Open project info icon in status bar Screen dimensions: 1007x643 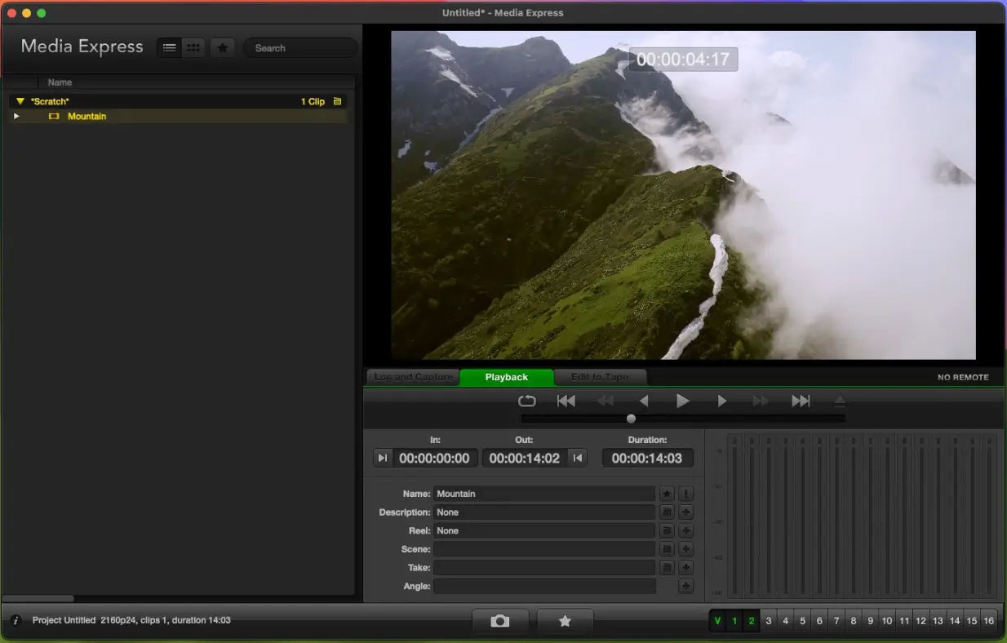[x=16, y=621]
